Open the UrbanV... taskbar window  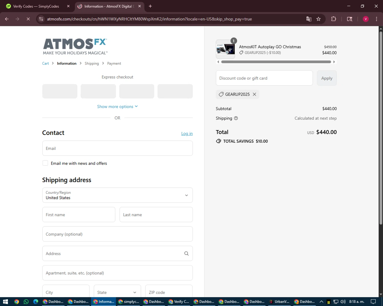tap(279, 302)
